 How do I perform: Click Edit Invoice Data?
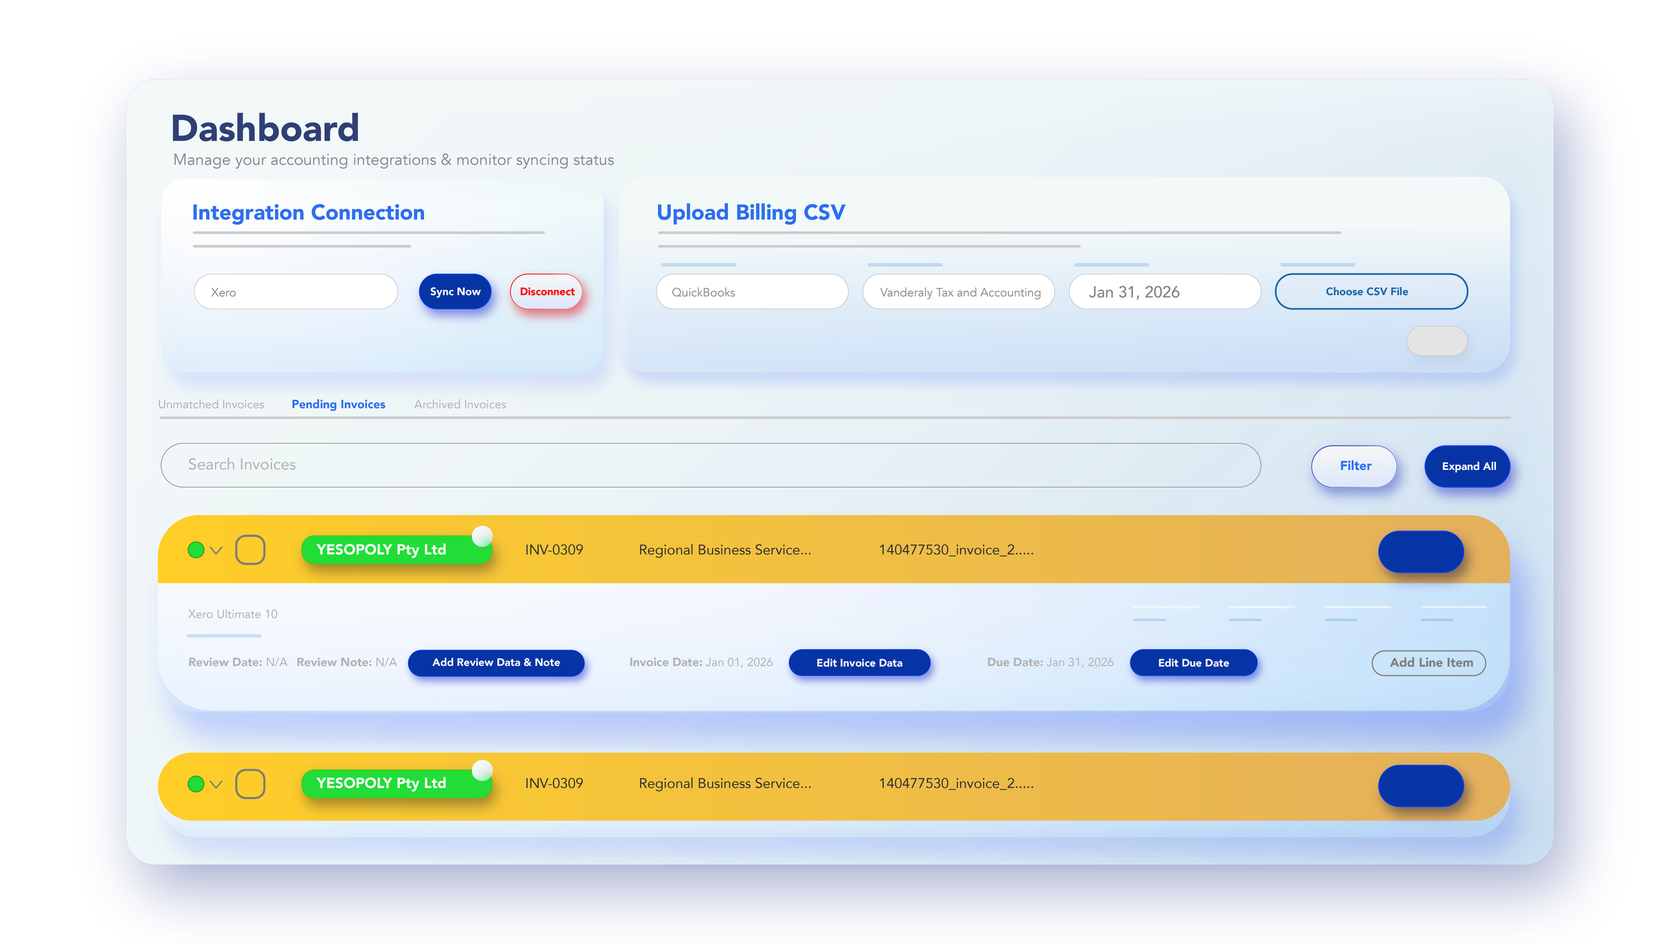[x=859, y=663]
